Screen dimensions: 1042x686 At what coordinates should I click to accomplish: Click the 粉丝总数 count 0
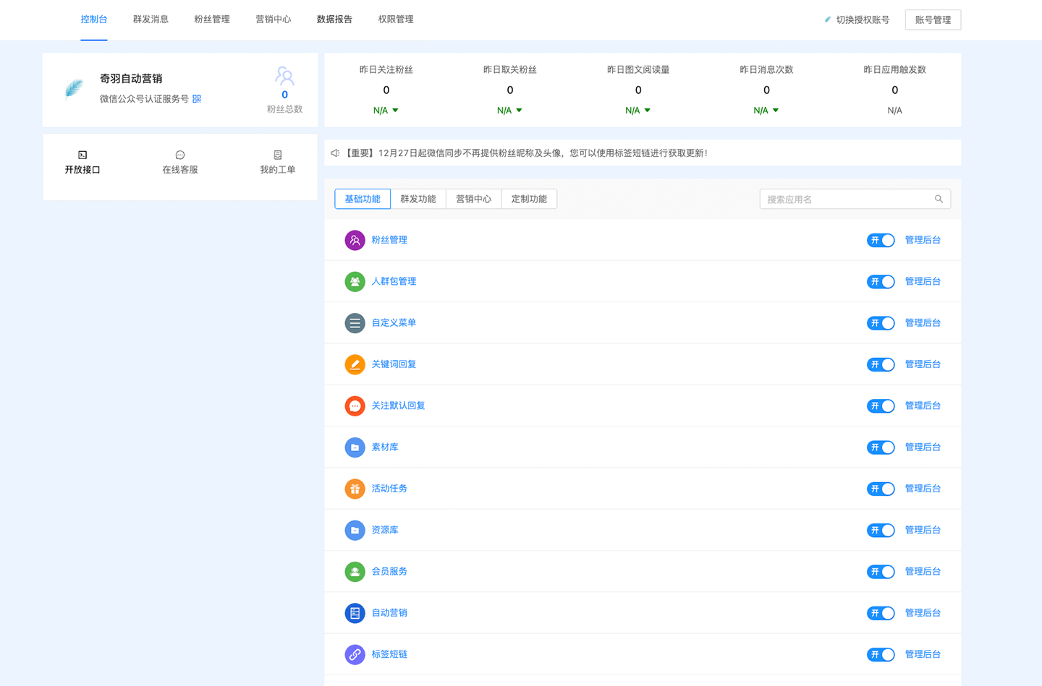pyautogui.click(x=284, y=95)
